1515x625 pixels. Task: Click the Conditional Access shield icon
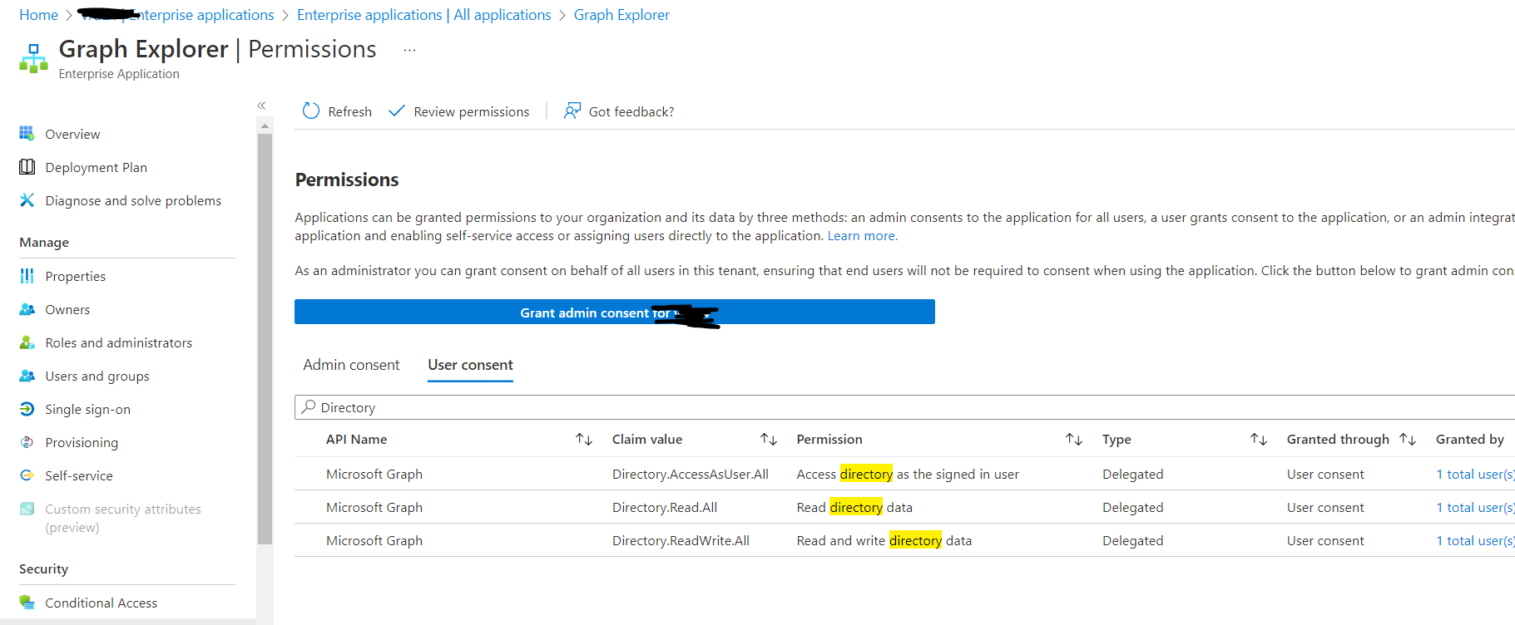[27, 603]
